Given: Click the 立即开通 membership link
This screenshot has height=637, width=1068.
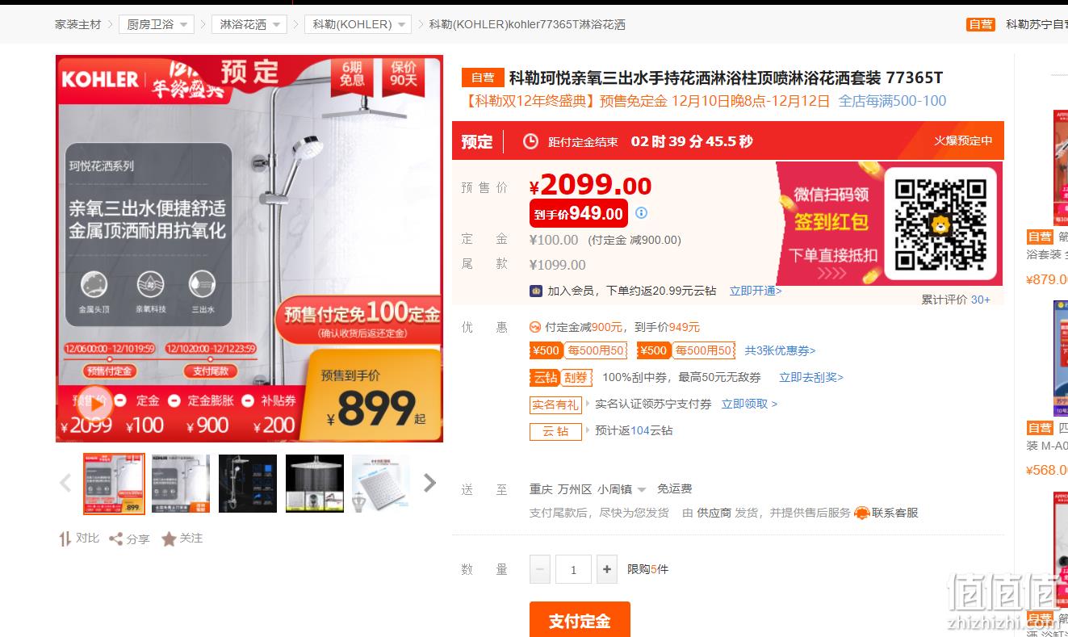Looking at the screenshot, I should (x=756, y=291).
